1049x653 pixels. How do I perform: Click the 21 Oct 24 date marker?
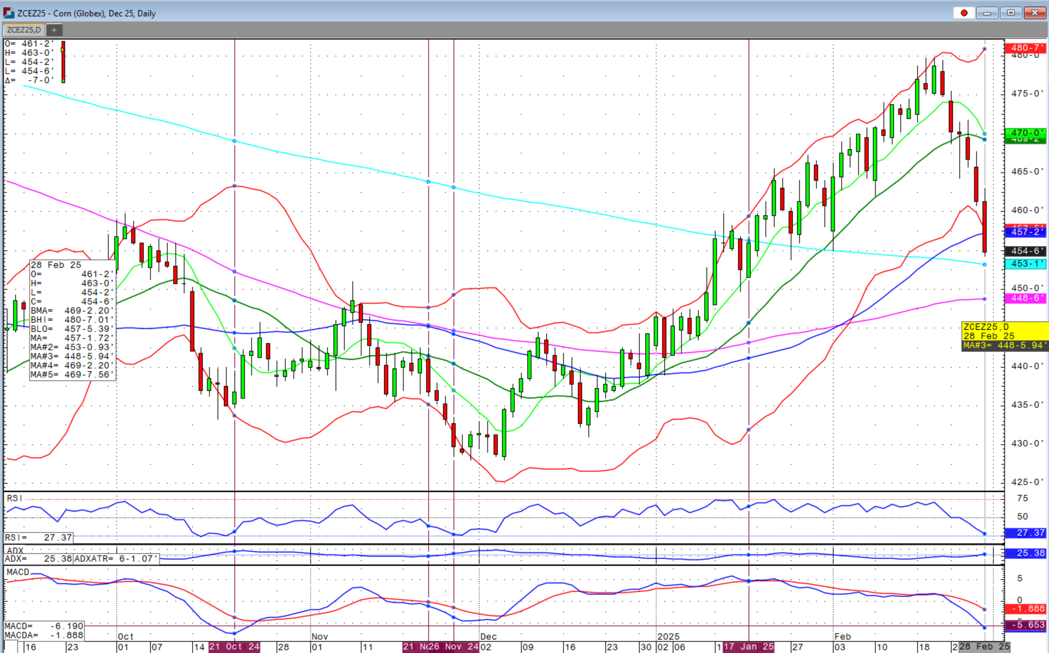(x=234, y=647)
